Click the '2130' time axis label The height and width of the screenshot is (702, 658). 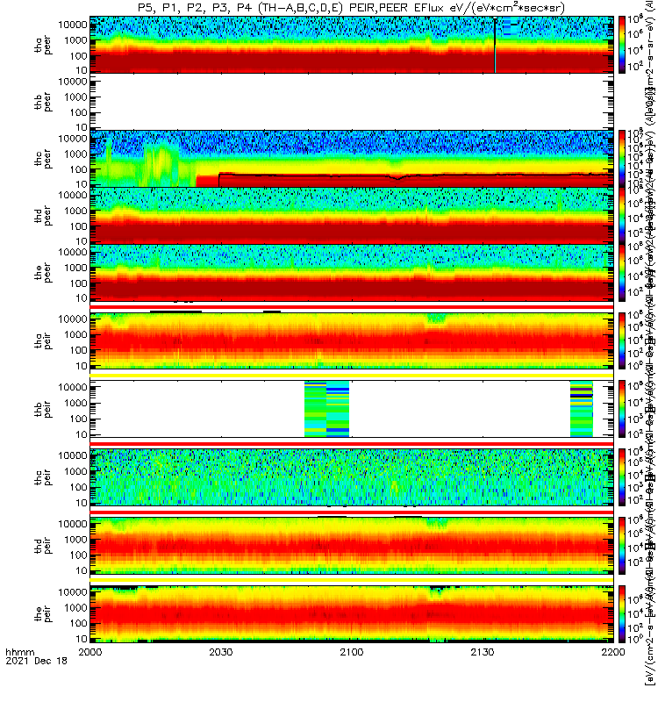[483, 652]
